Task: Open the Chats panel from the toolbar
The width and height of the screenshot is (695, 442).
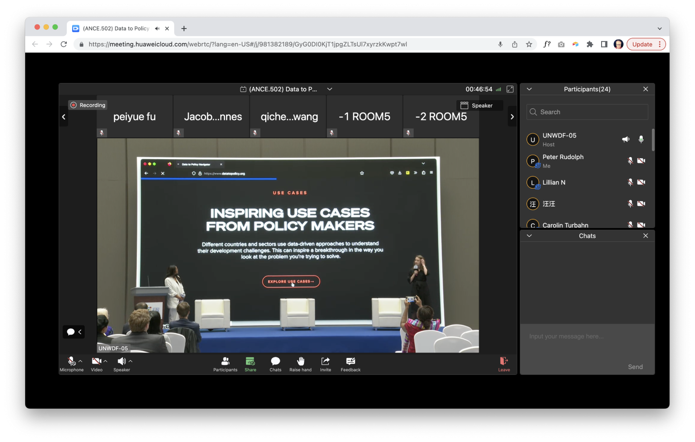Action: (x=275, y=364)
